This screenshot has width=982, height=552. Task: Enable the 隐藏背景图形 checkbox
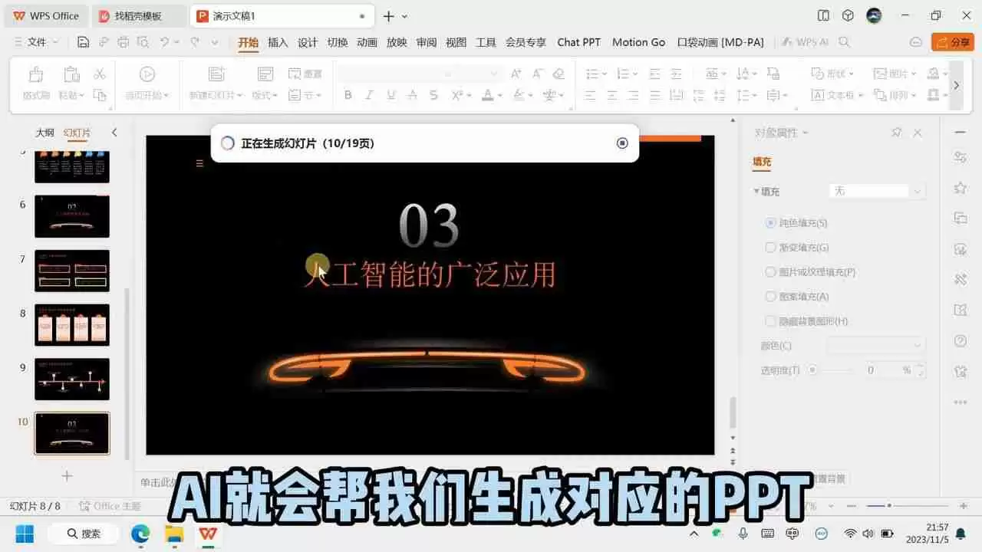(x=770, y=320)
